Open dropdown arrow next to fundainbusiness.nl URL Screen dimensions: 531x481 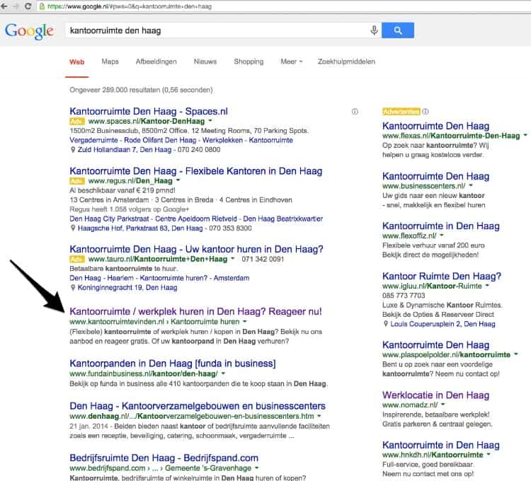coord(223,373)
